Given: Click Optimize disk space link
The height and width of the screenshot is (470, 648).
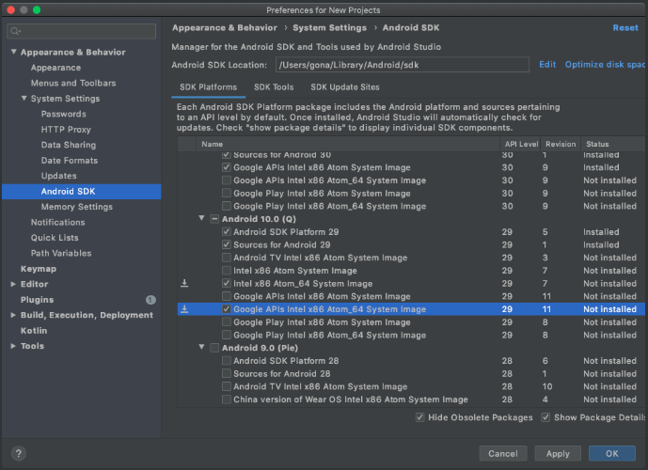Looking at the screenshot, I should pos(605,65).
